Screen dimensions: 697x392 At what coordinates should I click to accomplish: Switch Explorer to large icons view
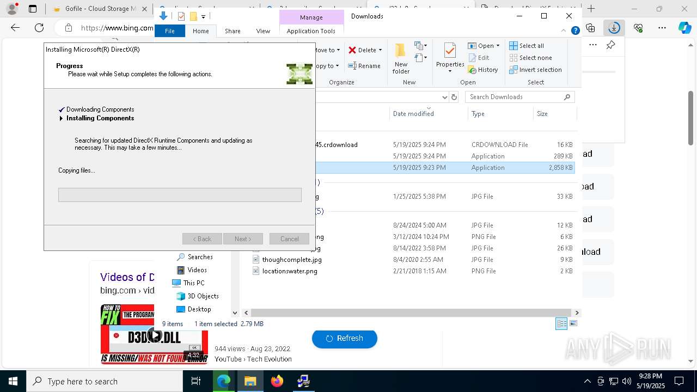coord(573,323)
